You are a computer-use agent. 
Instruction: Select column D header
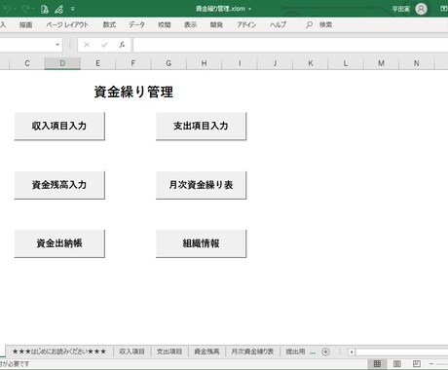pos(62,63)
